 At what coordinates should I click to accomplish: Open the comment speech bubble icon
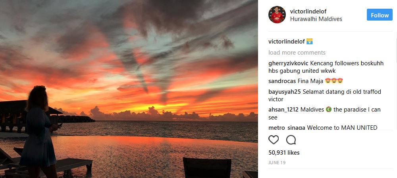click(291, 140)
